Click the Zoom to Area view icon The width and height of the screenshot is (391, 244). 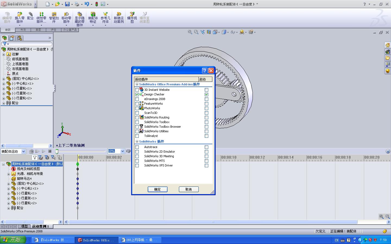[x=196, y=32]
